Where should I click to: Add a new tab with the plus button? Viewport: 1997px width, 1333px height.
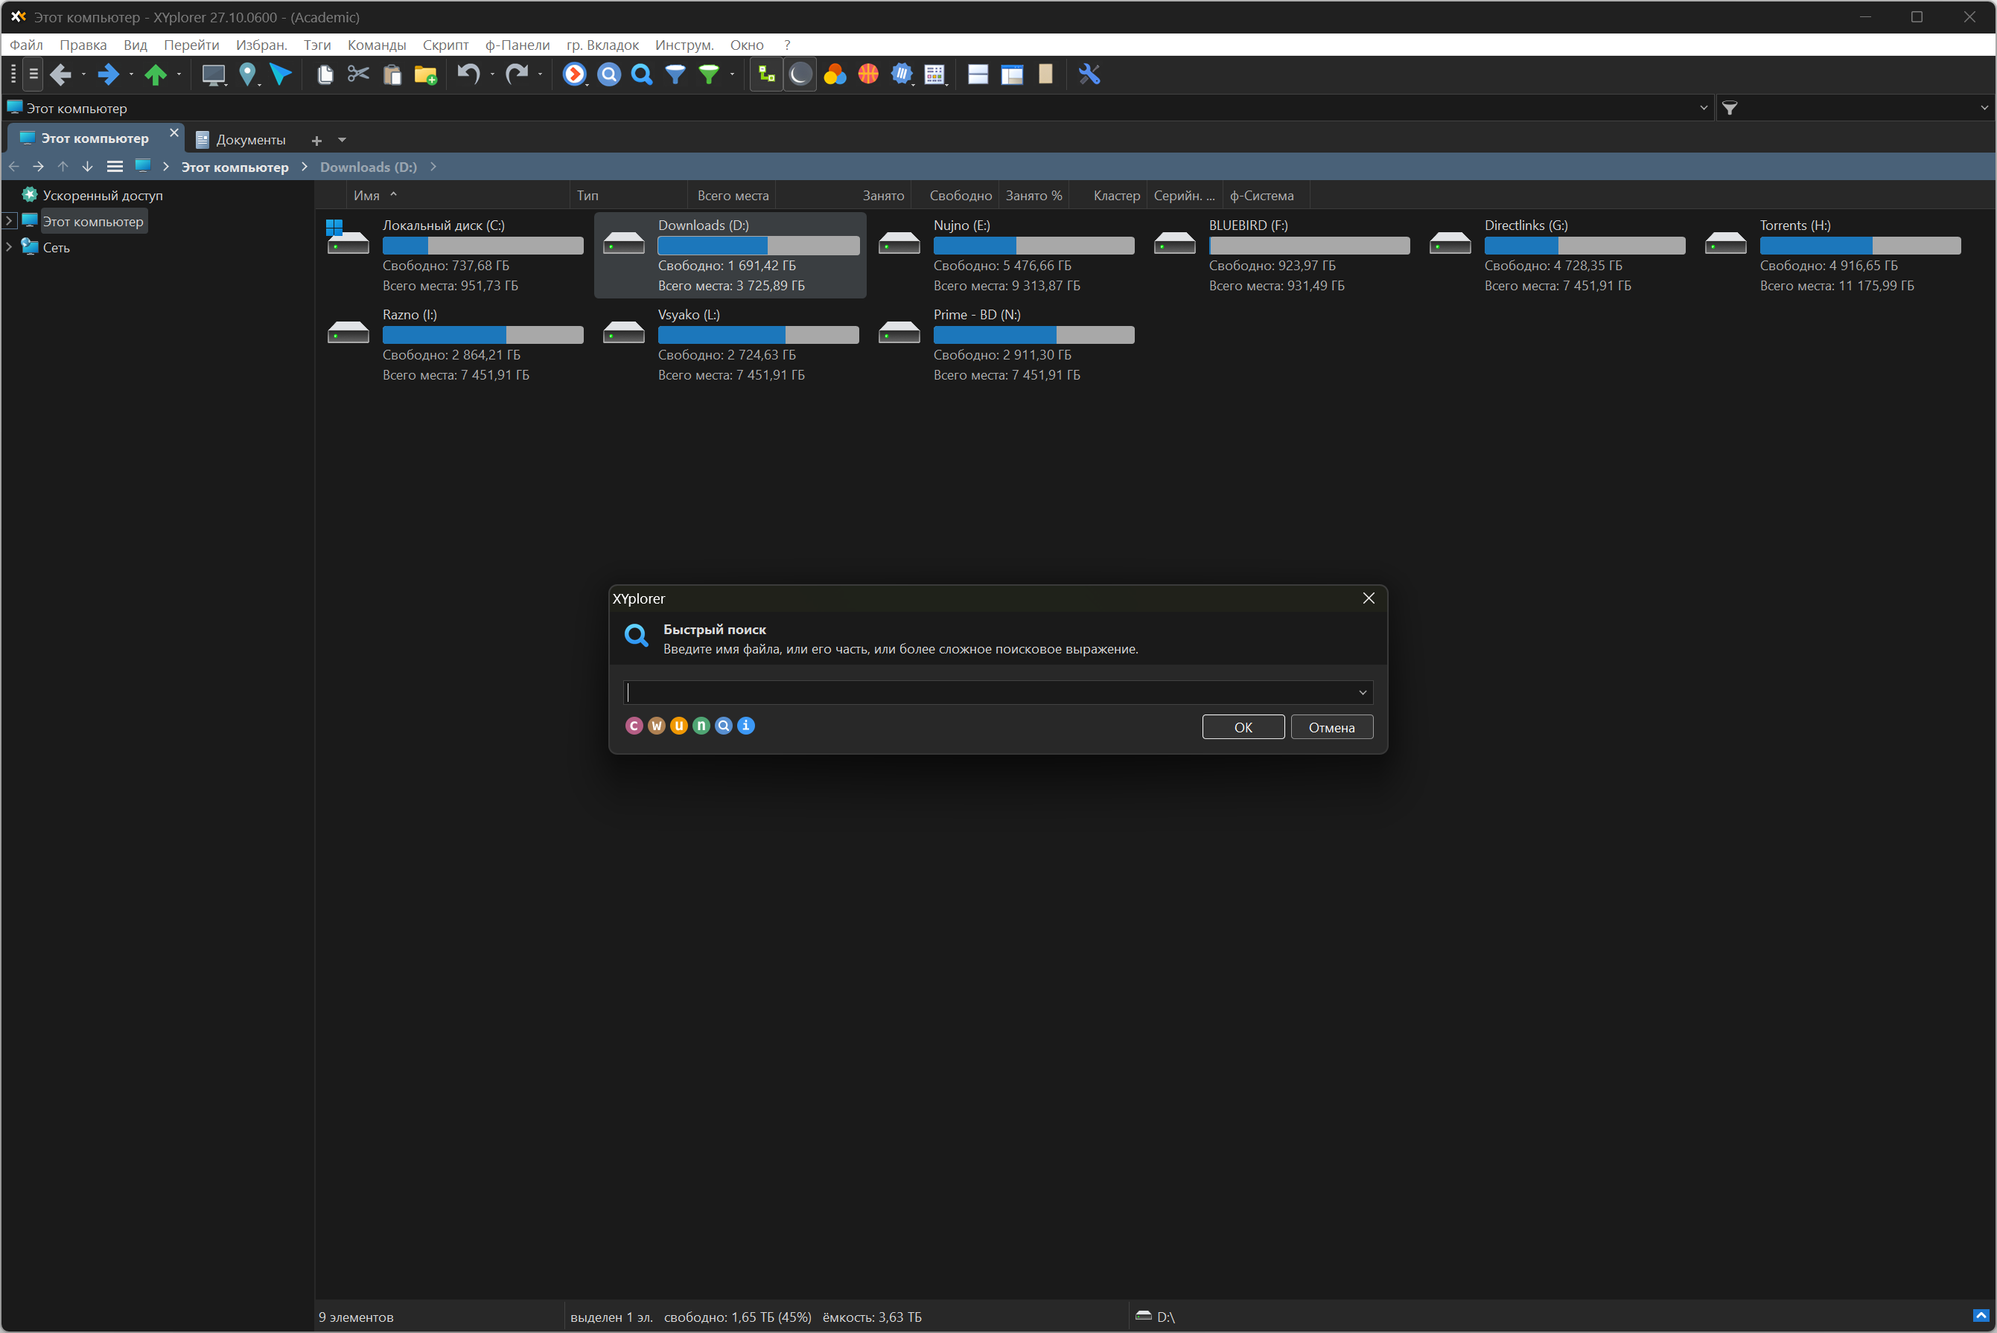(x=316, y=140)
